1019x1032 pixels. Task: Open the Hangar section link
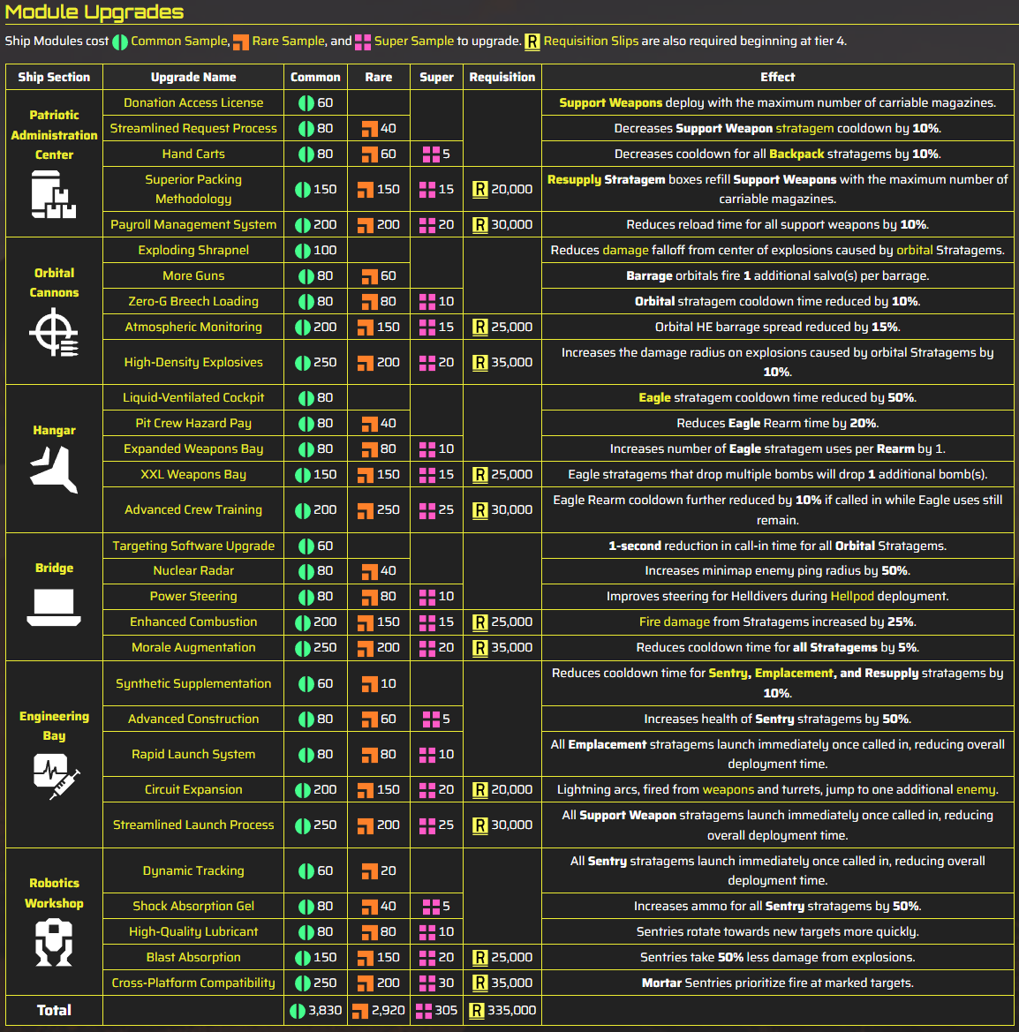54,431
